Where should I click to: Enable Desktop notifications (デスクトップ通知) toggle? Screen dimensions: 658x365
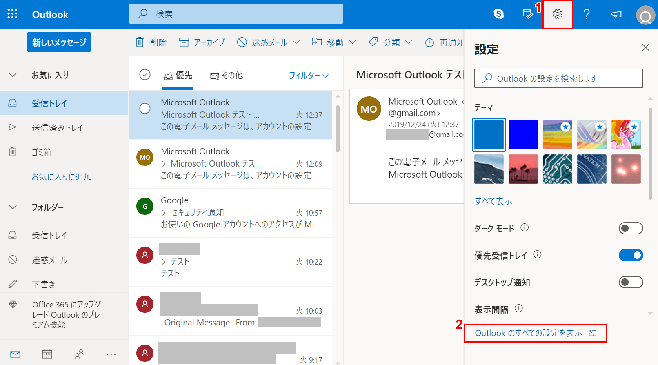(631, 282)
